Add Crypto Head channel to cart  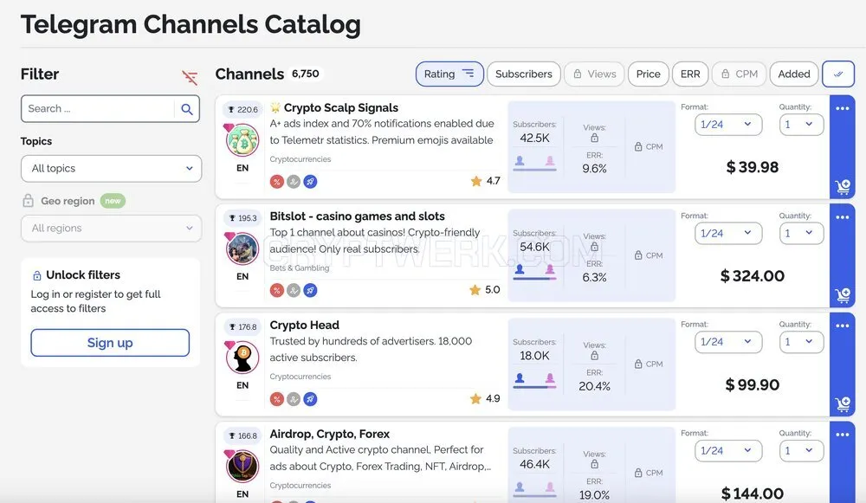point(843,404)
